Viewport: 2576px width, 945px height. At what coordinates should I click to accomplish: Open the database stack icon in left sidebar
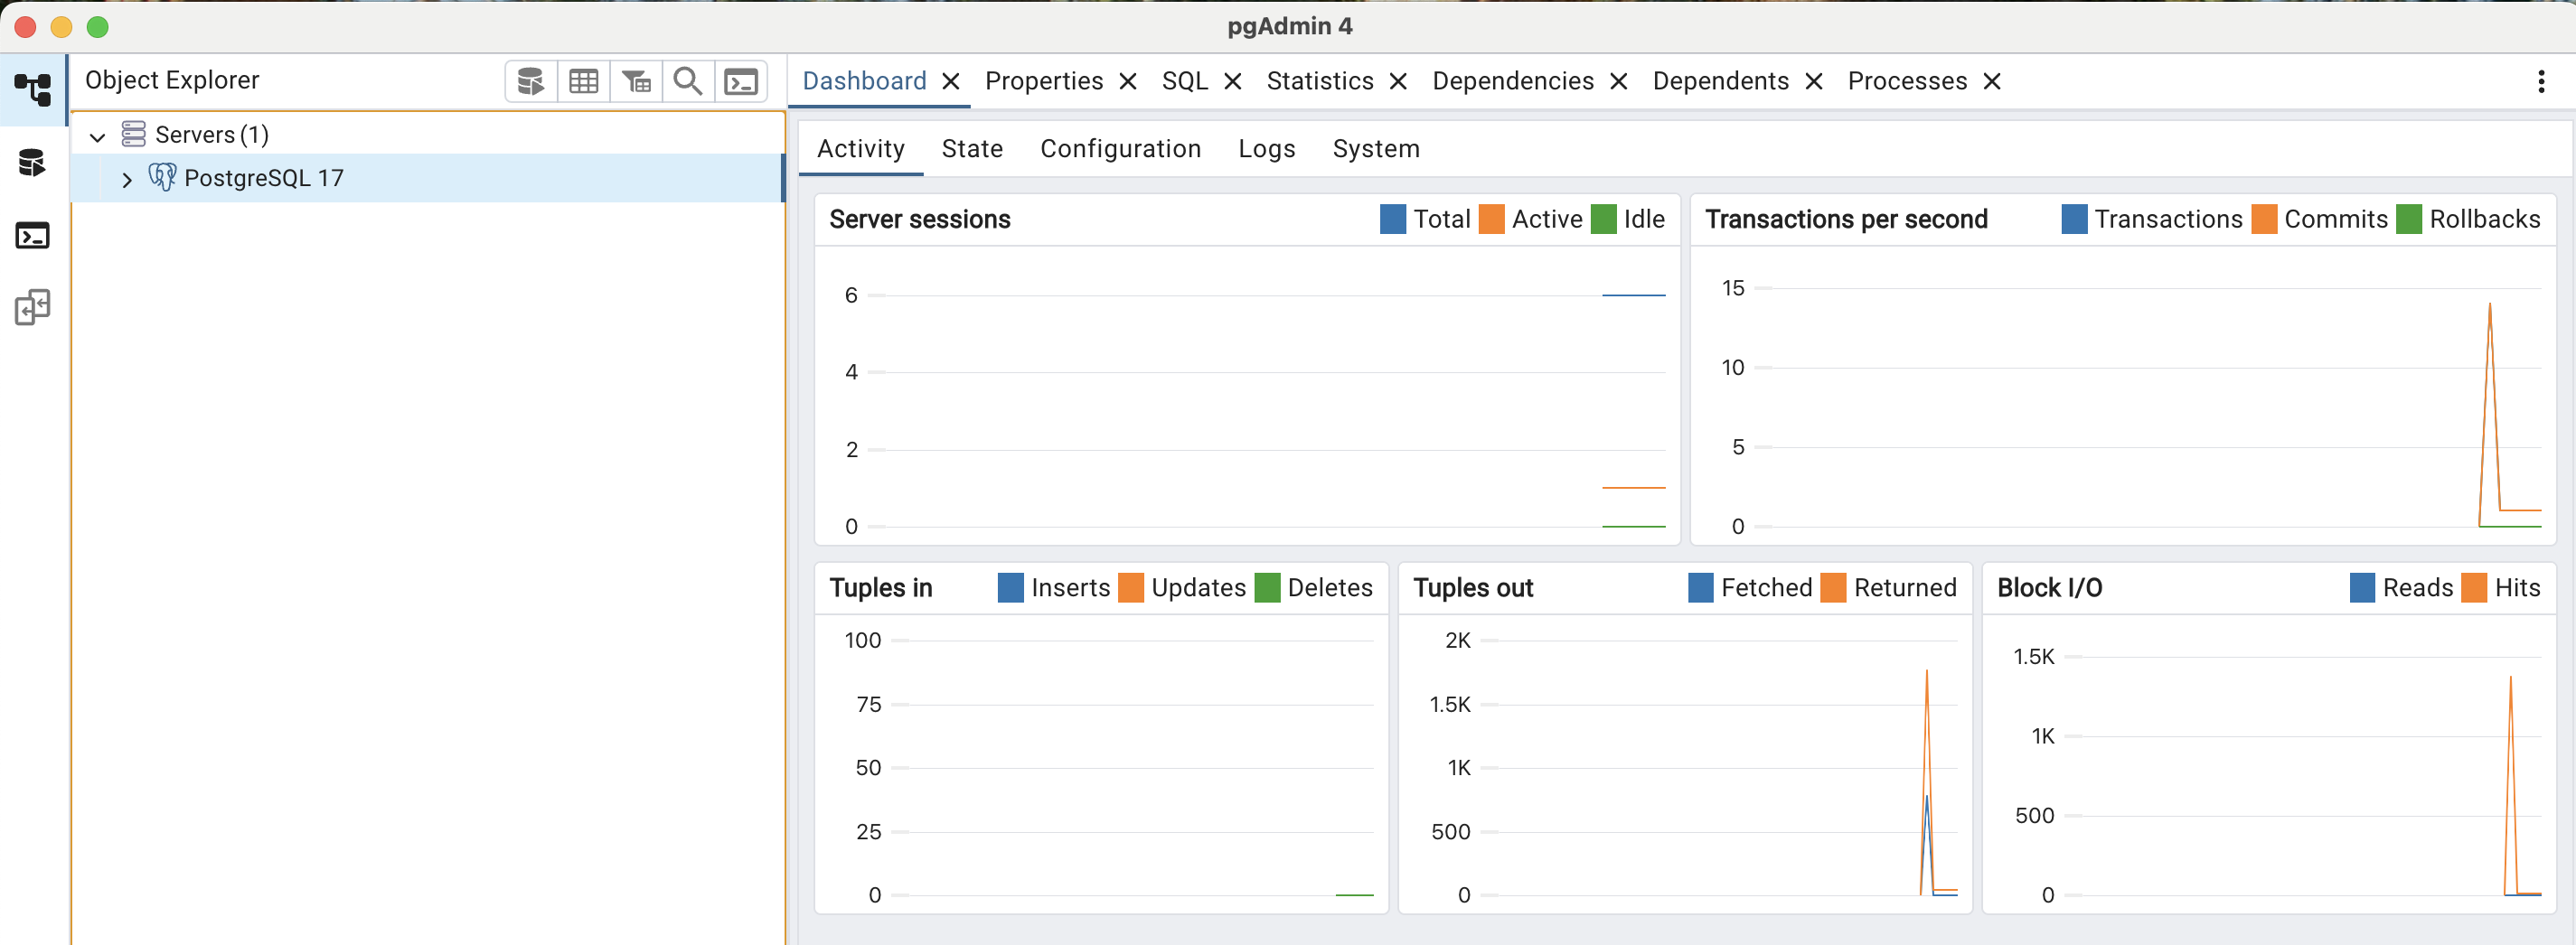point(33,162)
